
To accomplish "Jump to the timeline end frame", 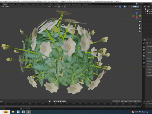I will coord(65,101).
